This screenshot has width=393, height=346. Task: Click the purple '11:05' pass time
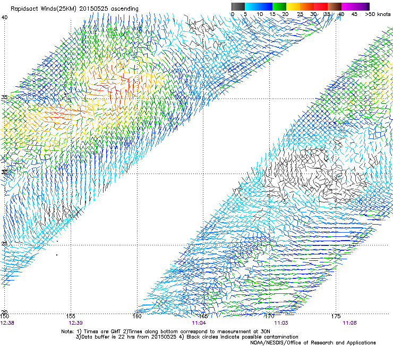[x=281, y=323]
